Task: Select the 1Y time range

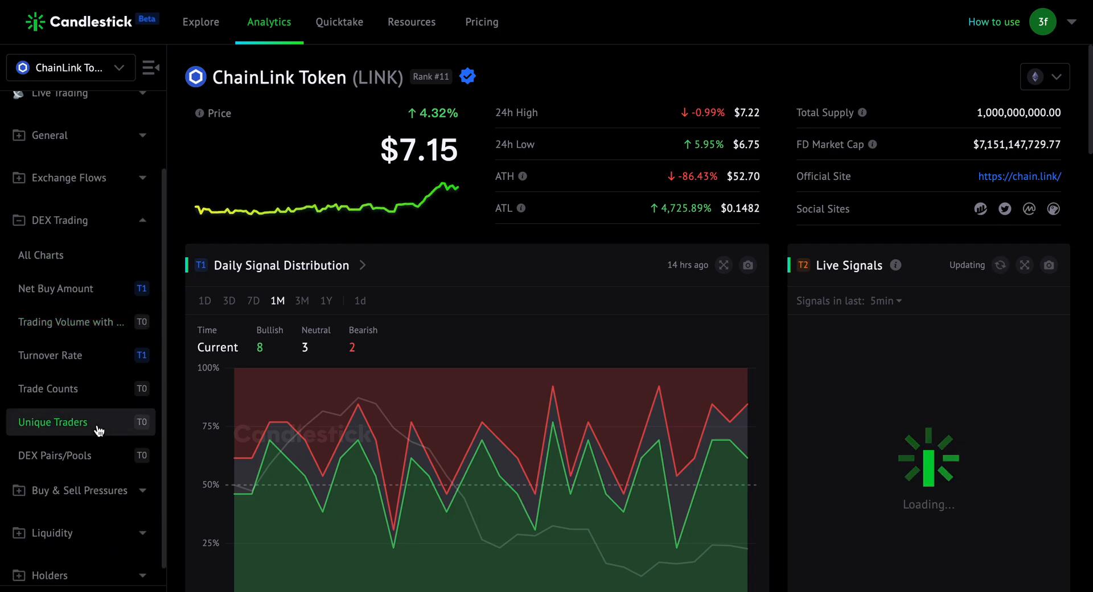Action: tap(326, 301)
